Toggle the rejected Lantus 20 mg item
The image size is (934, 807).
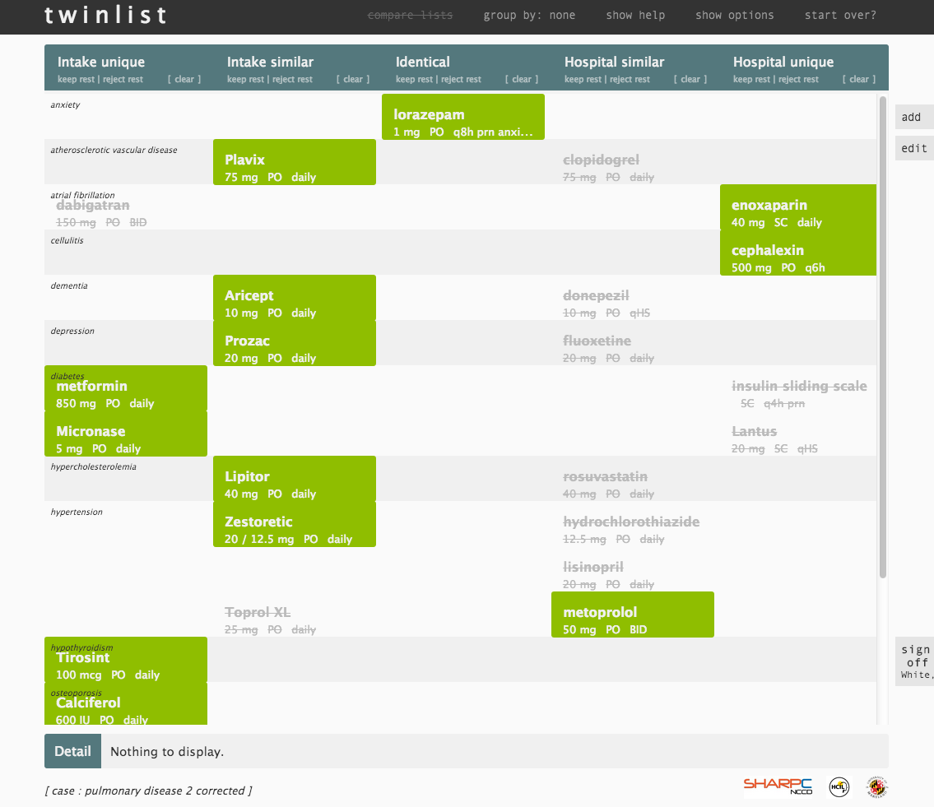tap(774, 439)
